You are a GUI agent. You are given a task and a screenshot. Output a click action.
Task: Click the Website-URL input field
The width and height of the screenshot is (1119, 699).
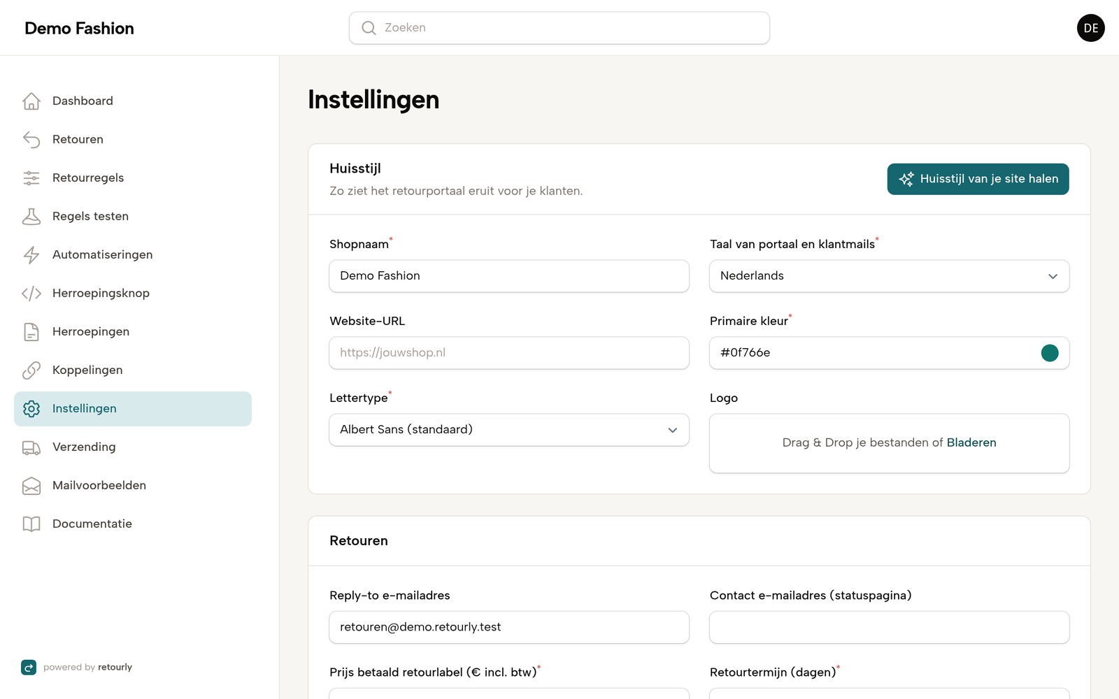click(509, 353)
